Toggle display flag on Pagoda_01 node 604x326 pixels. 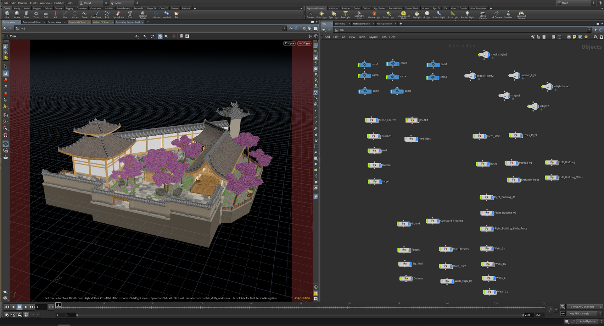(517, 163)
